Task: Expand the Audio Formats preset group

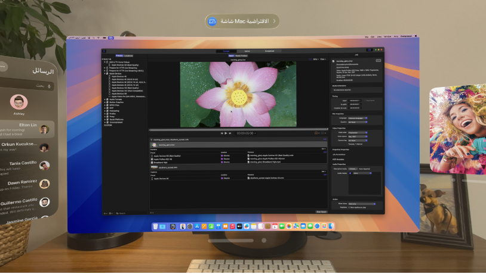Action: (106, 99)
